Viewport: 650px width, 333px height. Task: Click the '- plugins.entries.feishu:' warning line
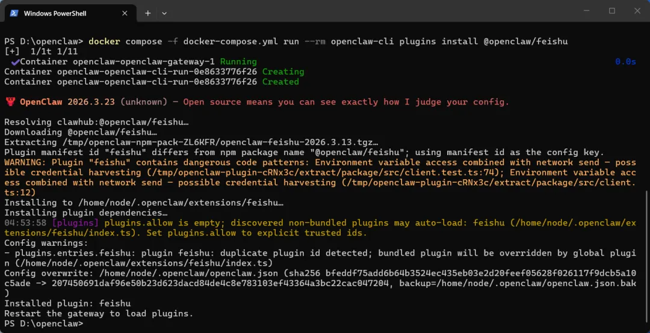(320, 258)
